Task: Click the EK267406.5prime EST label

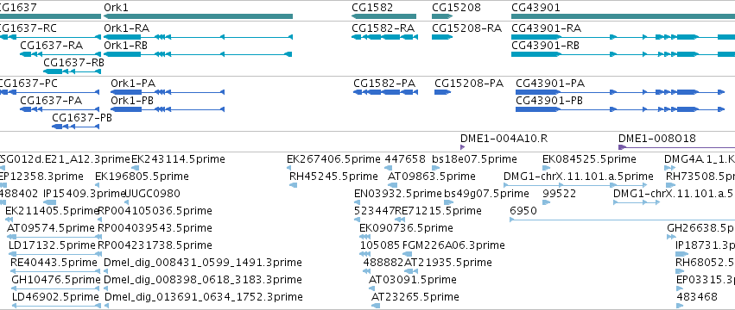Action: pos(333,159)
